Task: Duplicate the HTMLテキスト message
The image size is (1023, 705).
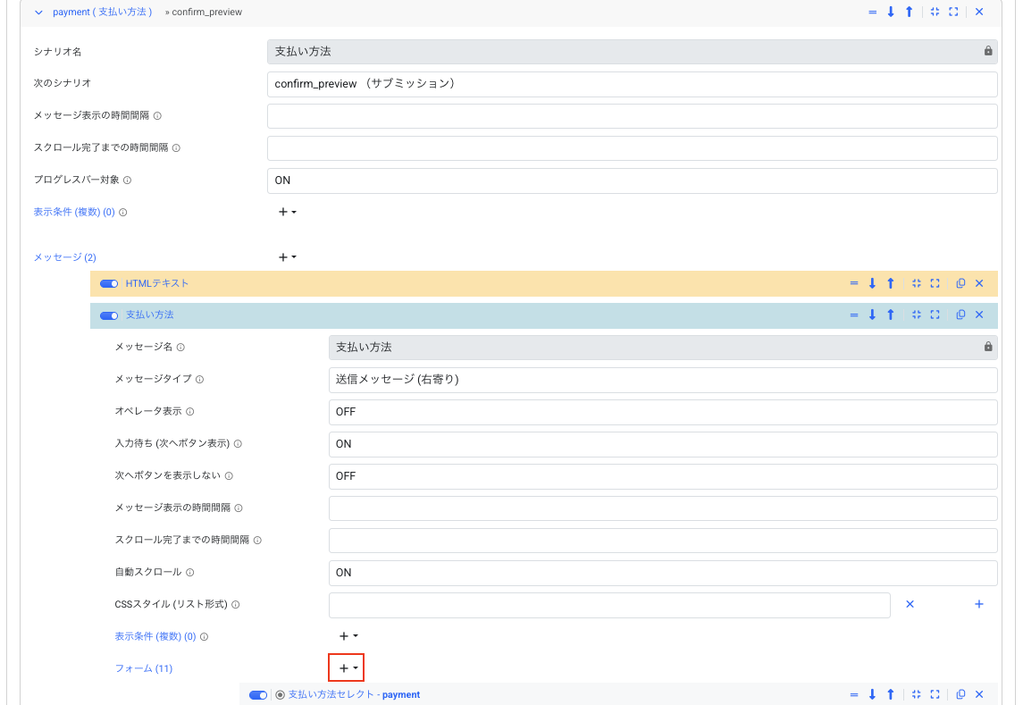Action: [960, 283]
